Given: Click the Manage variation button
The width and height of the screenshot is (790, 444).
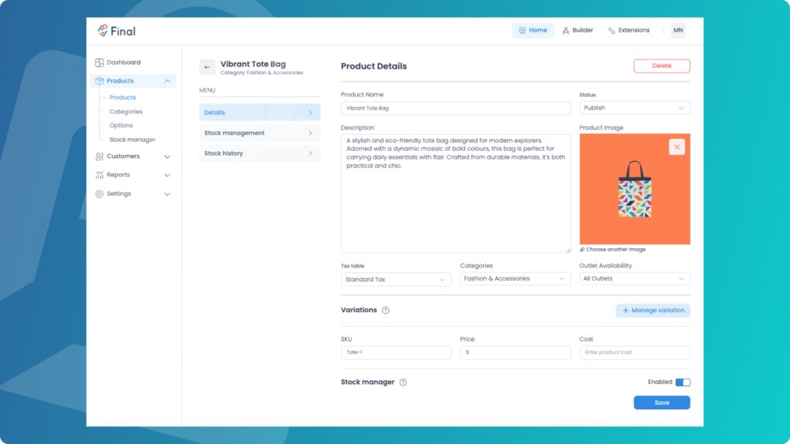Looking at the screenshot, I should pos(653,311).
